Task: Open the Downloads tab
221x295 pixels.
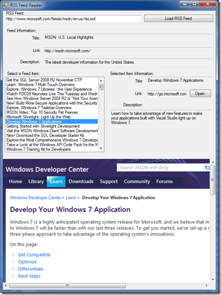Action: (x=81, y=182)
